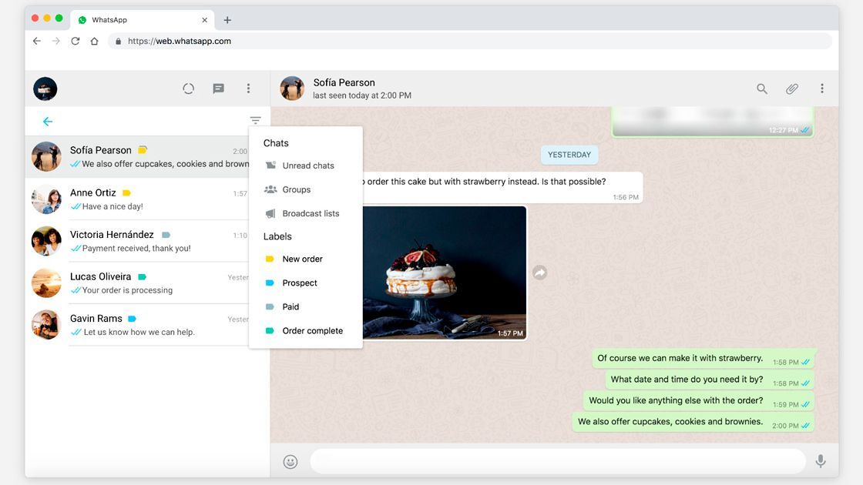Toggle the chat filter icon
This screenshot has width=863, height=485.
[x=255, y=121]
